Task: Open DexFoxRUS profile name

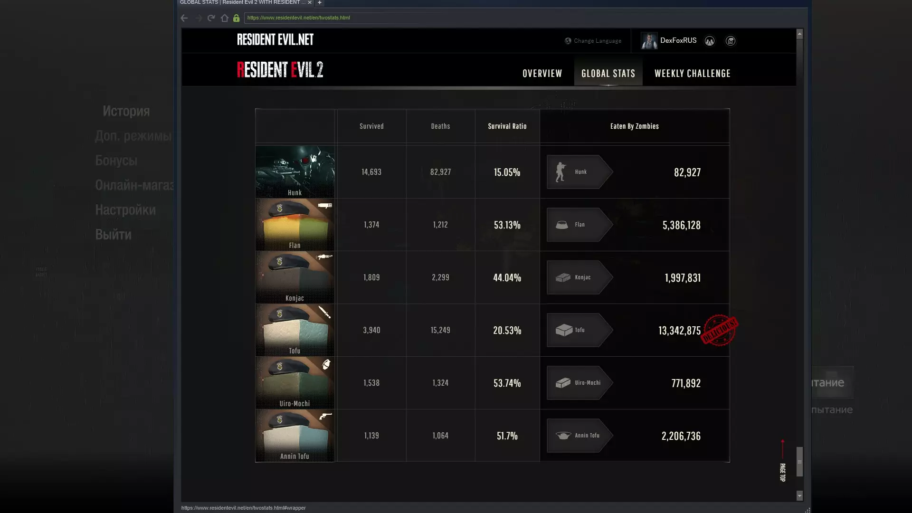Action: click(678, 40)
